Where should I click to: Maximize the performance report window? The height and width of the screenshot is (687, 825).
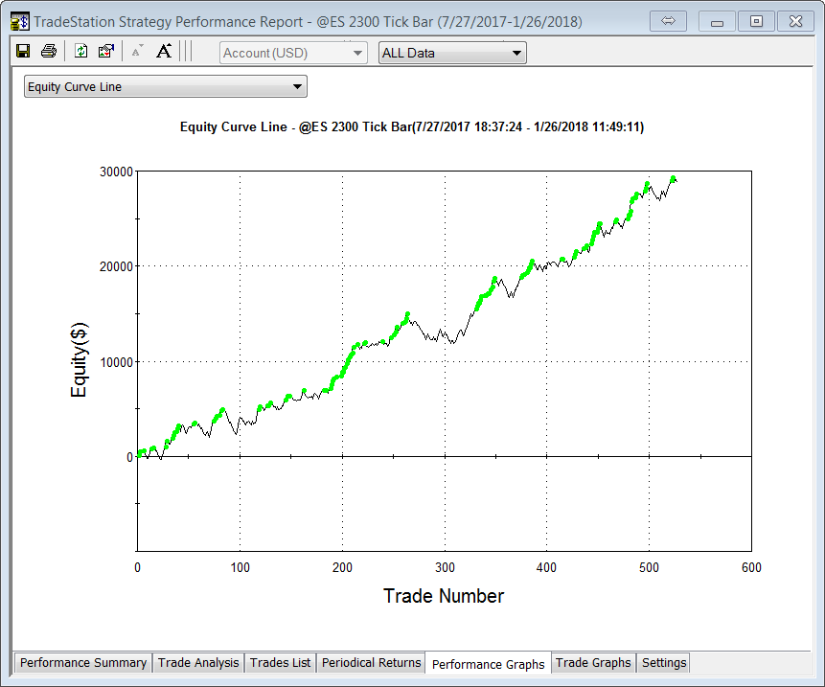click(x=756, y=21)
